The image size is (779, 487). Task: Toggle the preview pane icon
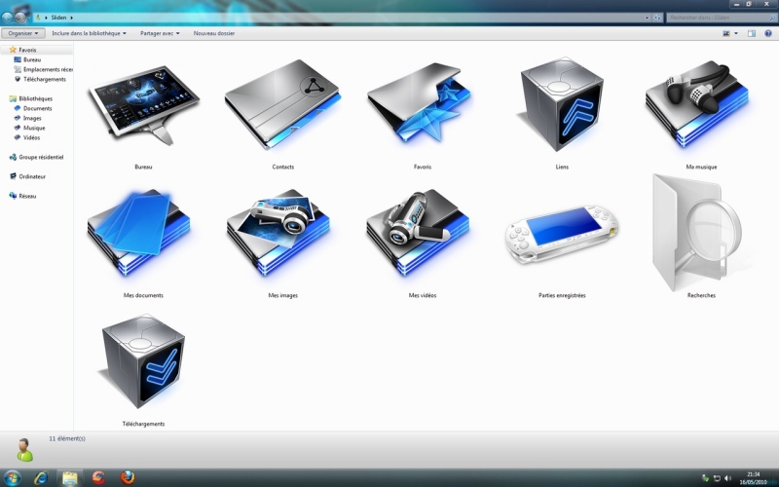click(752, 33)
